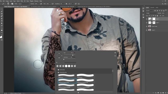Viewport: 168px width, 94px height.
Task: Toggle Quick Mask mode icon
Action: coord(2,40)
